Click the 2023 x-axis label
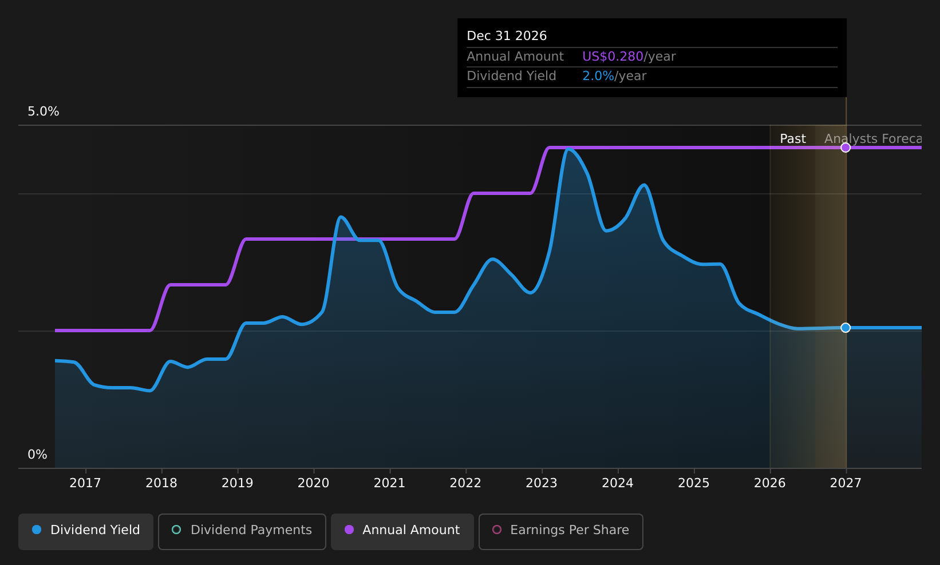The width and height of the screenshot is (940, 565). coord(542,483)
